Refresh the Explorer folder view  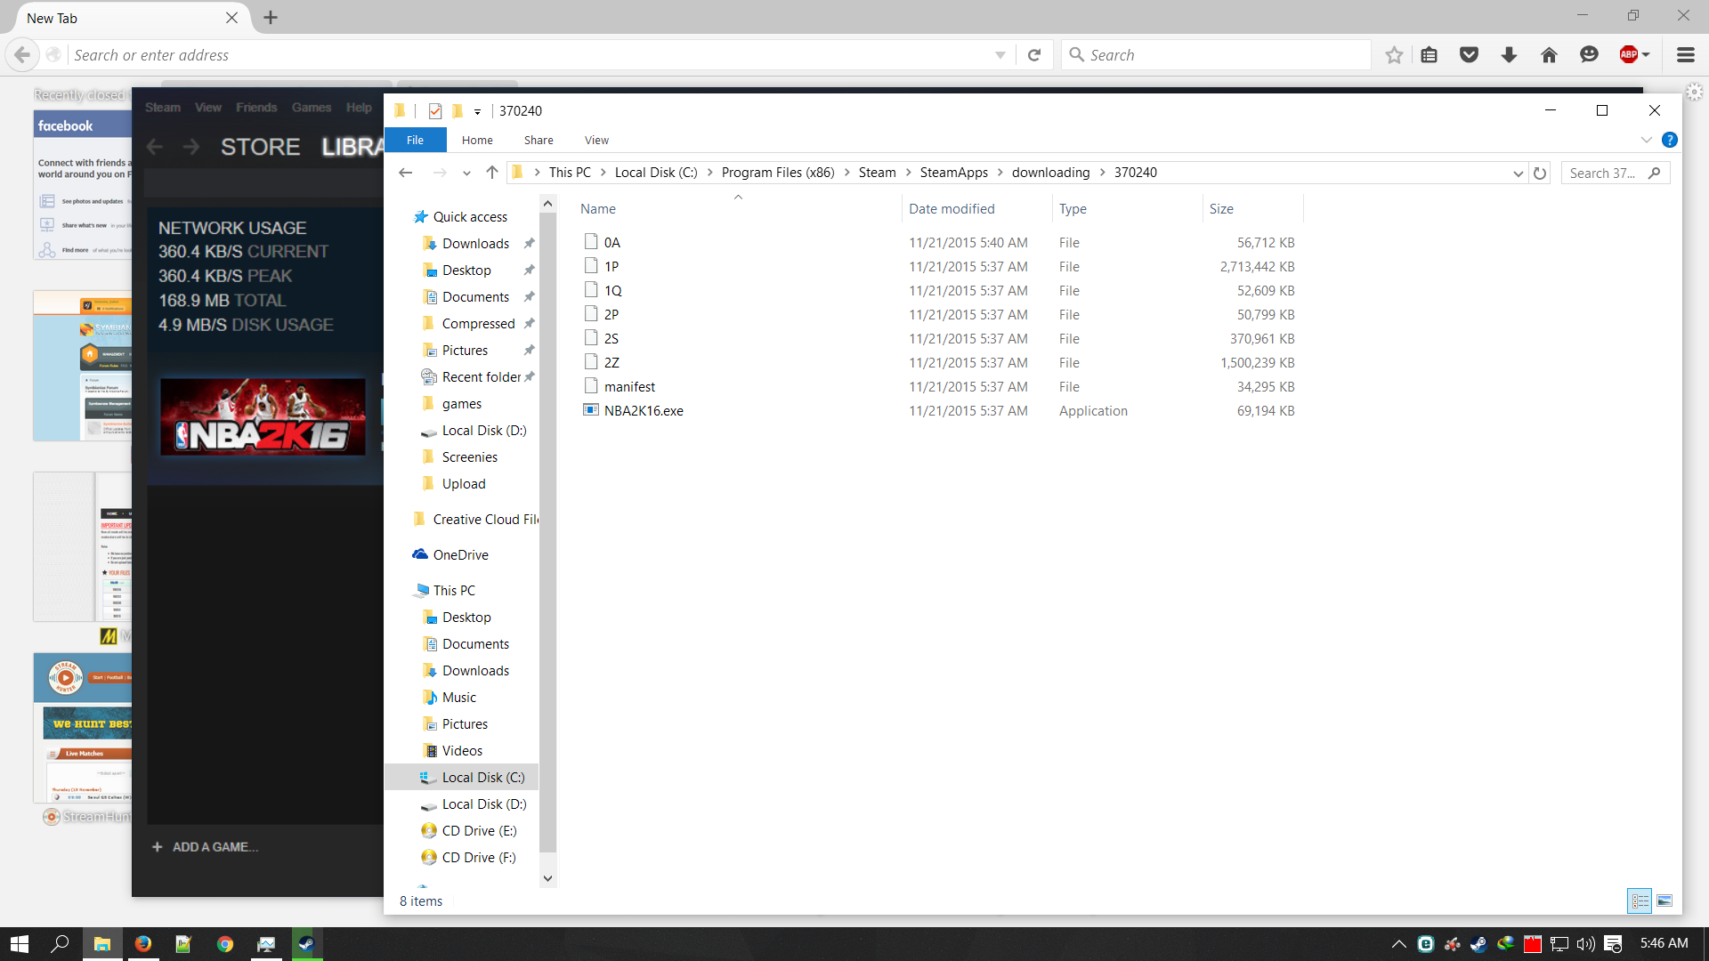[1540, 174]
